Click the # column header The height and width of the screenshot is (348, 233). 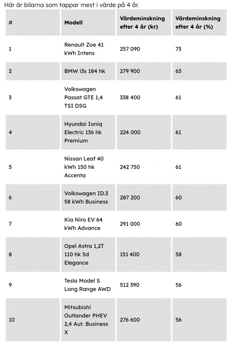tap(11, 23)
